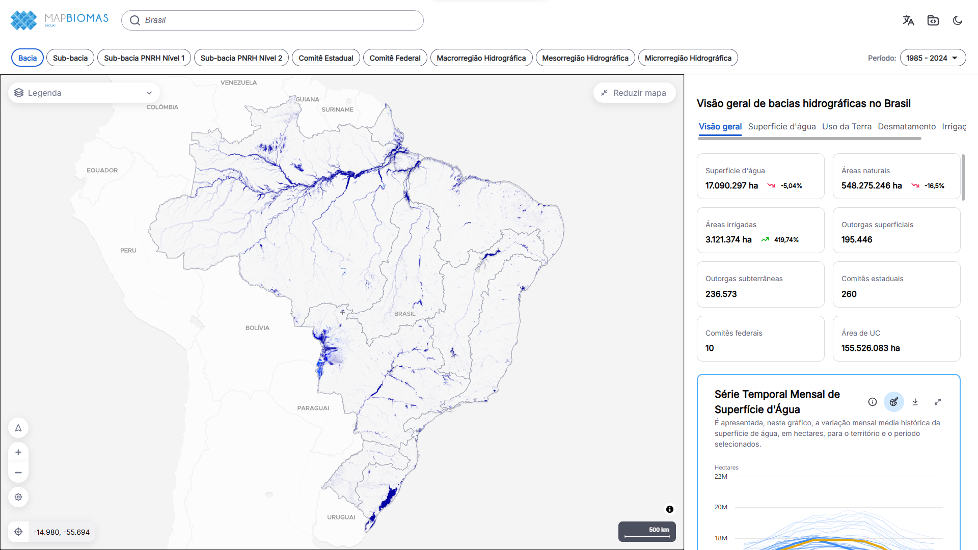Select the Sub-bacia filter chip
The width and height of the screenshot is (978, 550).
coord(70,58)
